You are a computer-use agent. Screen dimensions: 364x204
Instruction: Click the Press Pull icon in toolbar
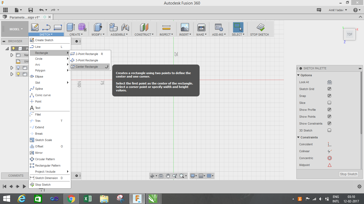[71, 27]
